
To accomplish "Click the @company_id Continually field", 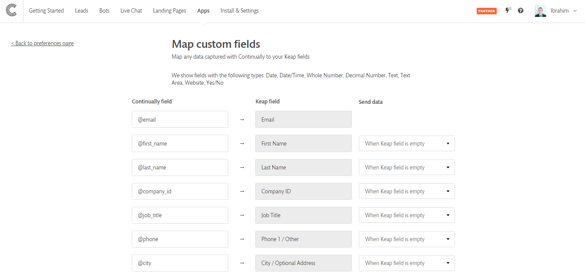I will (x=180, y=191).
